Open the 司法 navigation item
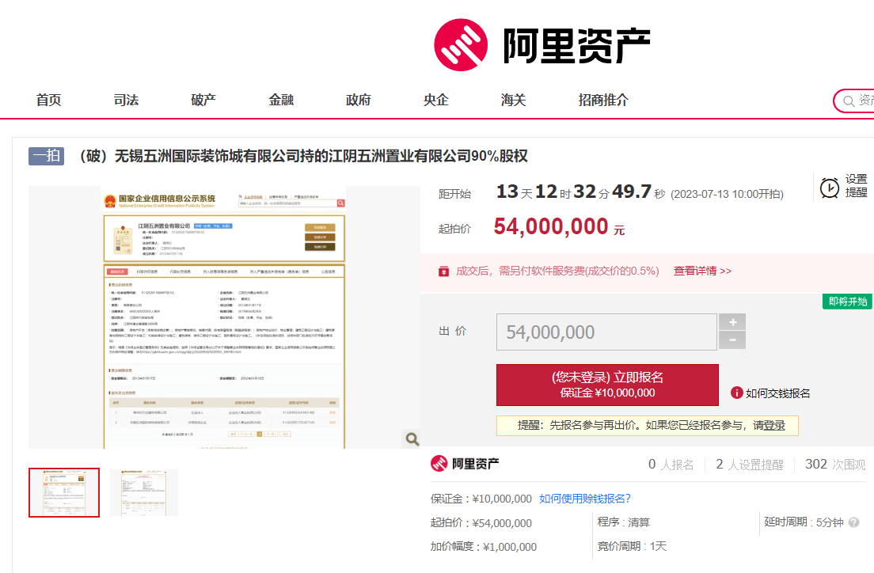Screen dimensions: 874x573 [126, 100]
